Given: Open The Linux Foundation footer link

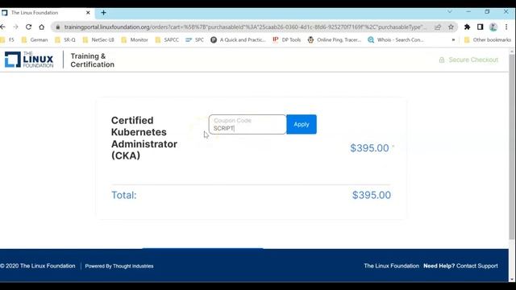Looking at the screenshot, I should point(391,266).
